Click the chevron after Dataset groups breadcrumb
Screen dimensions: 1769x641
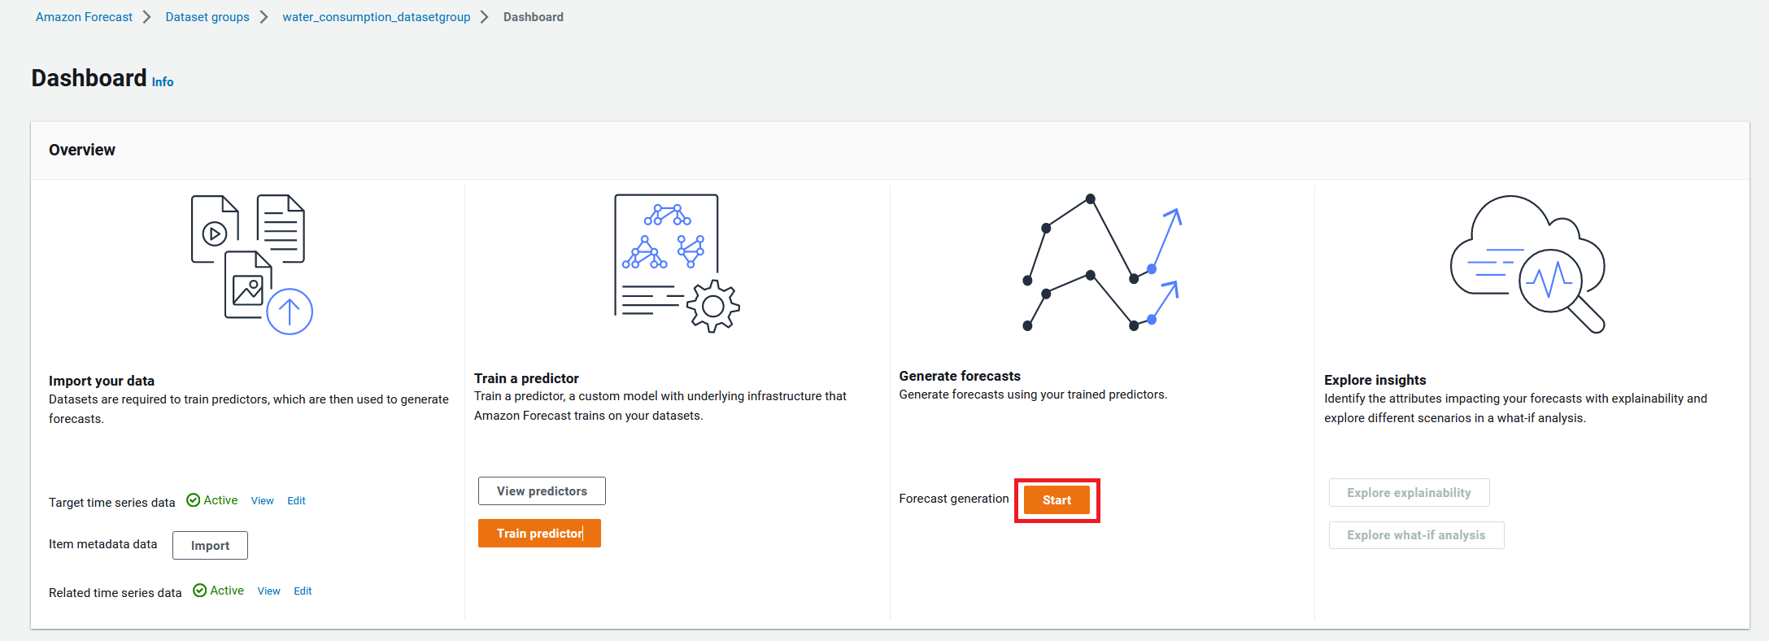tap(264, 17)
